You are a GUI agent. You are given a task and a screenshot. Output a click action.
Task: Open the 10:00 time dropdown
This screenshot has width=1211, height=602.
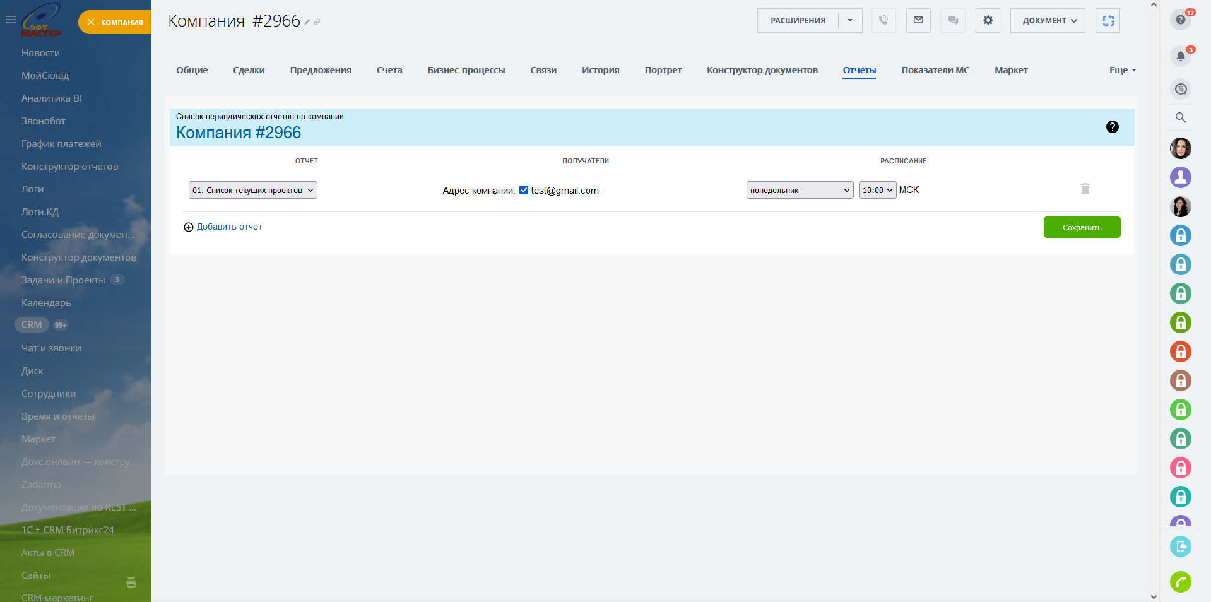(x=877, y=190)
